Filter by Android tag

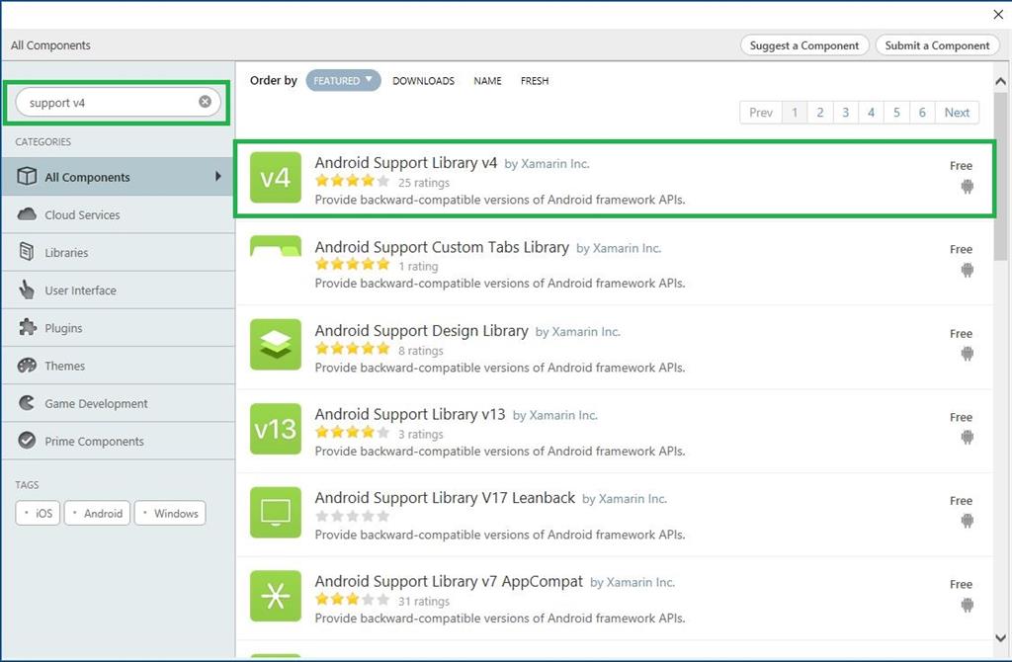tap(98, 513)
